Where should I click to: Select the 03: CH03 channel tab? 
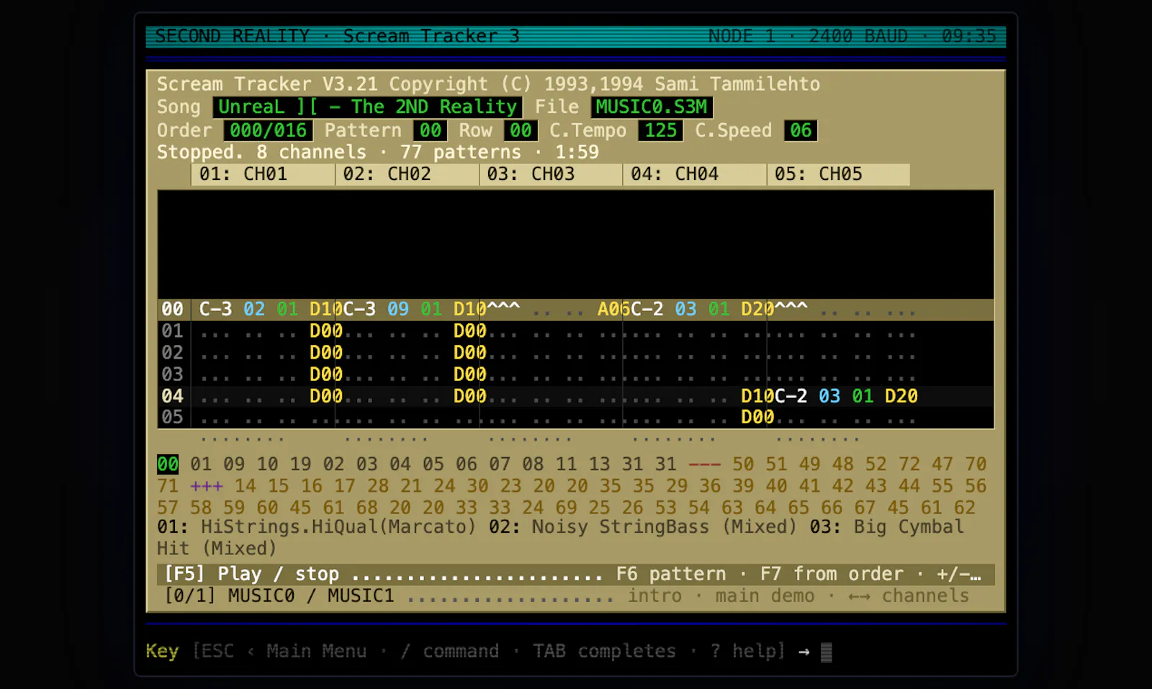point(551,174)
